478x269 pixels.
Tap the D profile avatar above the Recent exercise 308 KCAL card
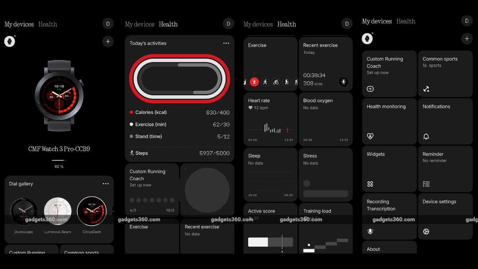click(x=347, y=24)
